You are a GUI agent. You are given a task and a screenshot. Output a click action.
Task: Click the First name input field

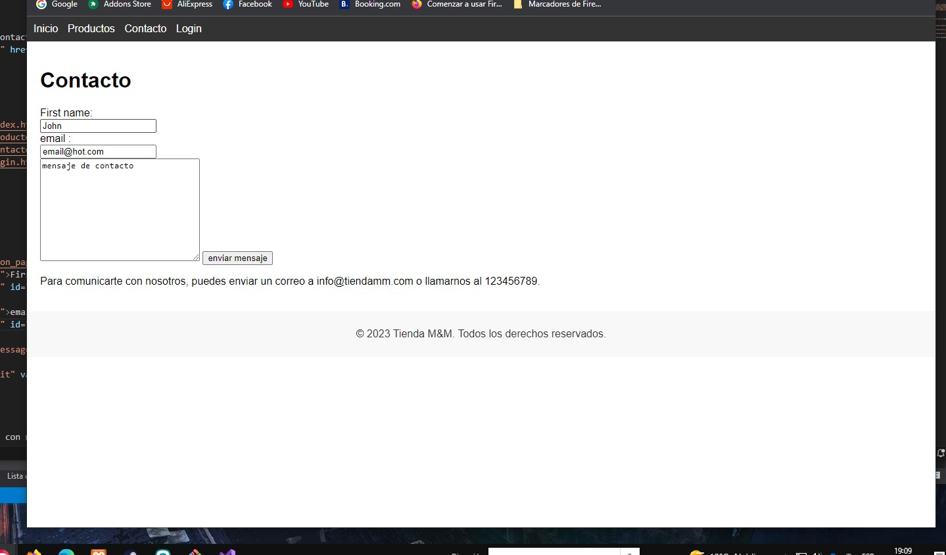97,126
